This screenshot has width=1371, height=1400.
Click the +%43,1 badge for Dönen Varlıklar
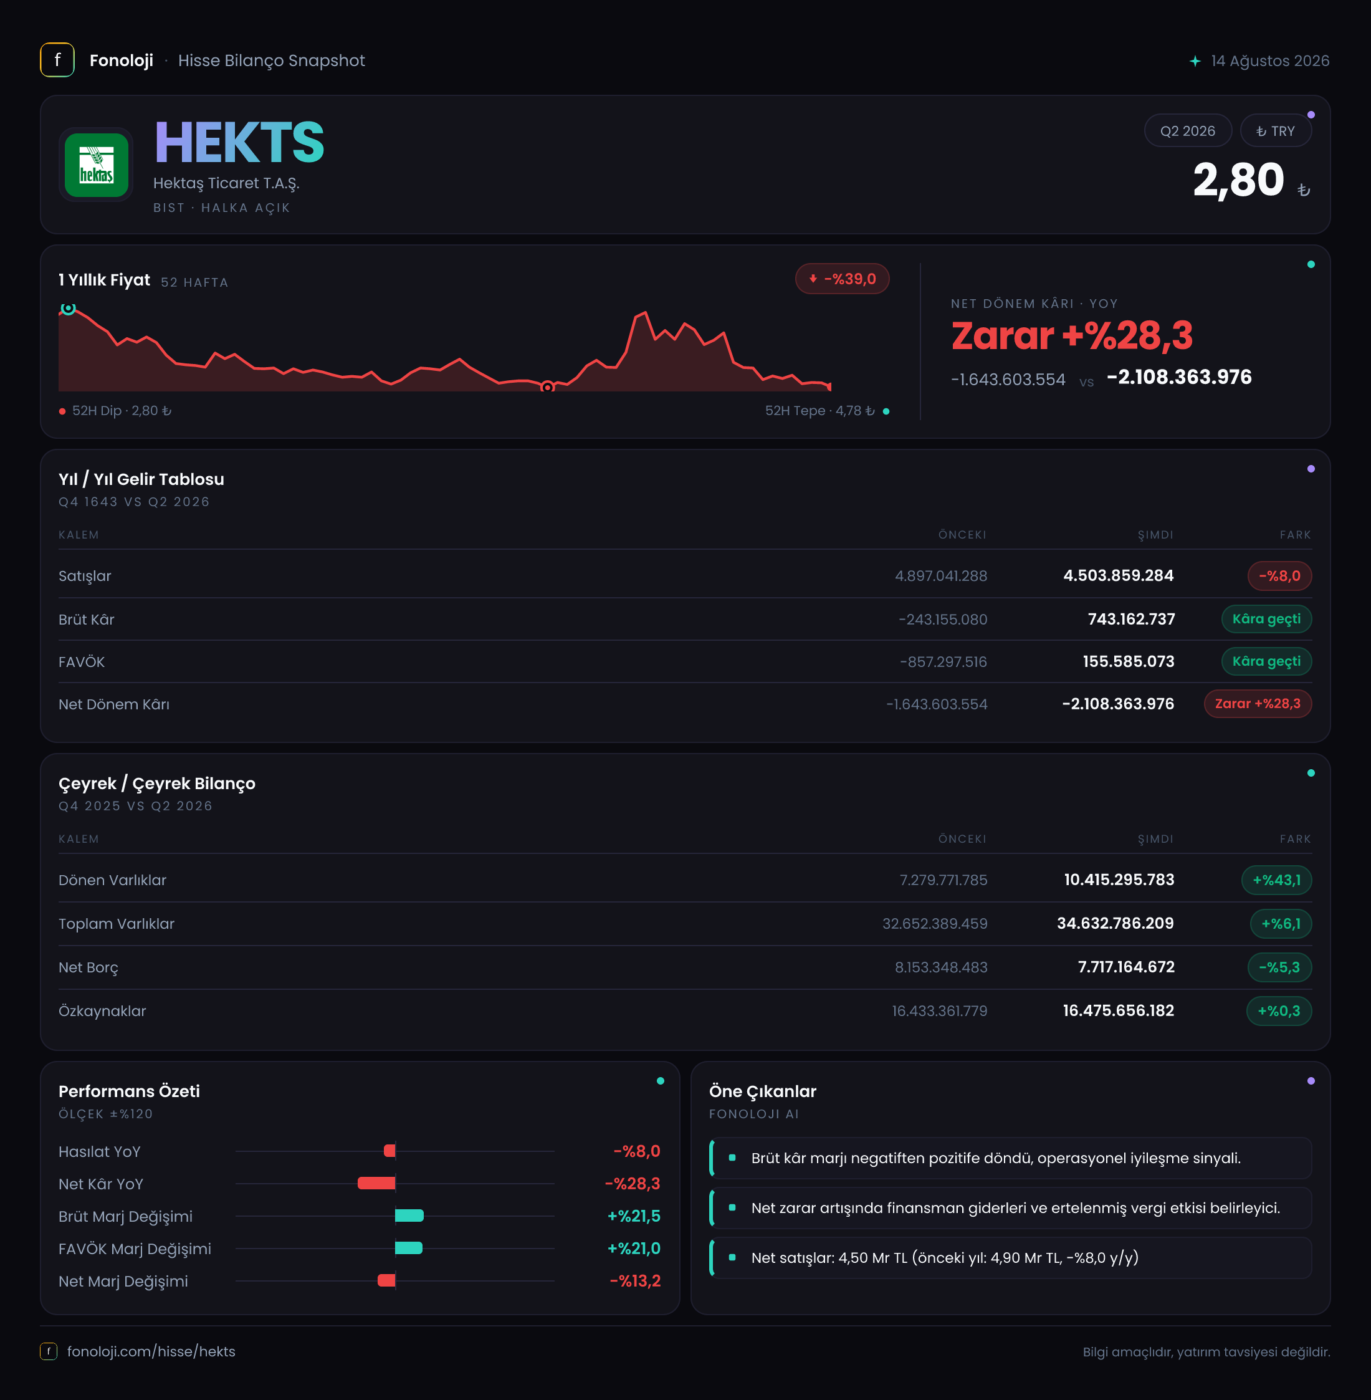[x=1276, y=880]
